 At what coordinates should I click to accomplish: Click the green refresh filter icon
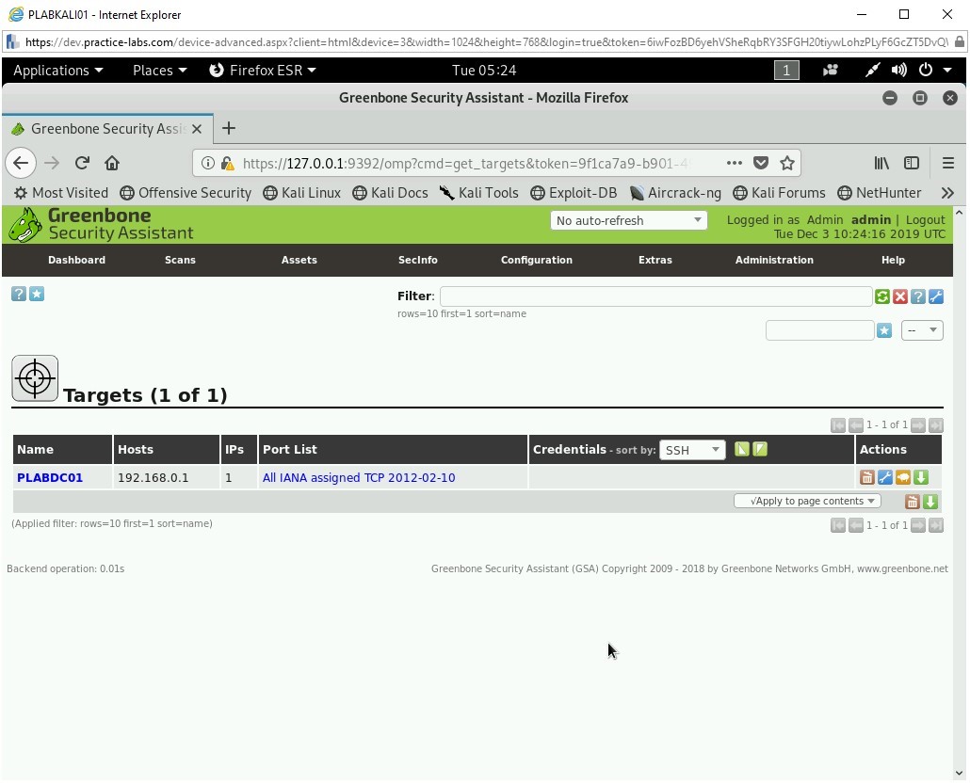coord(881,296)
